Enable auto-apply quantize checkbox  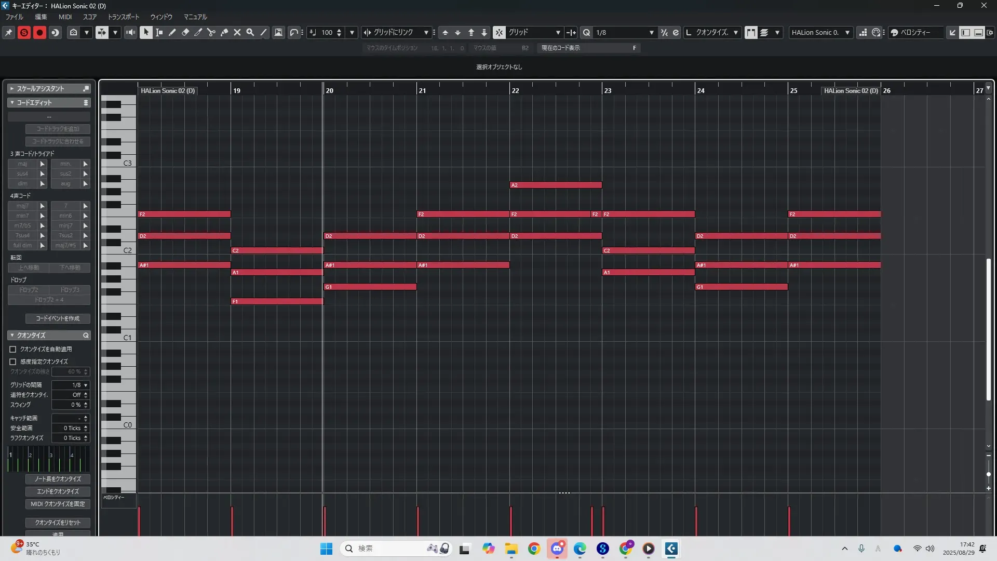click(13, 349)
